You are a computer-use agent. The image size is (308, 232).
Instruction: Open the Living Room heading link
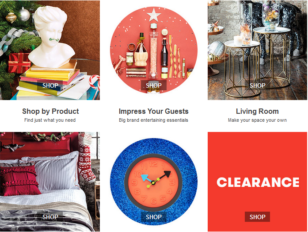click(x=257, y=112)
